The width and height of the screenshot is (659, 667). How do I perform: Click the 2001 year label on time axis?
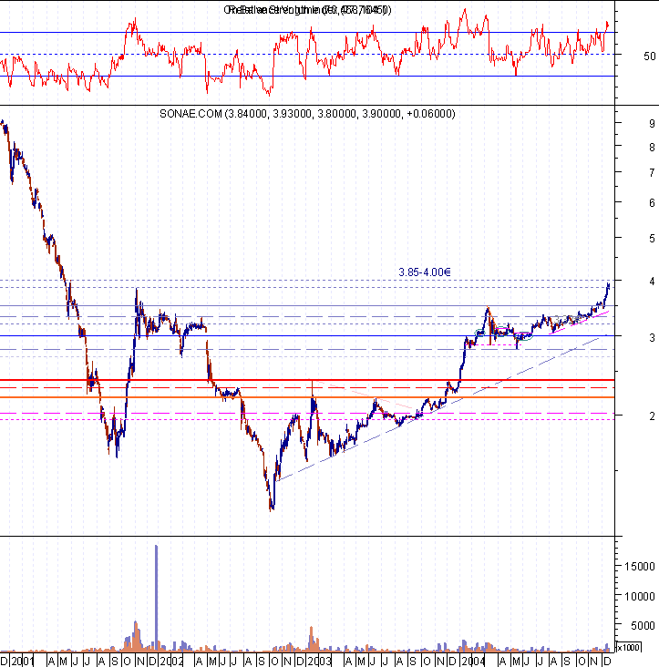(x=23, y=660)
